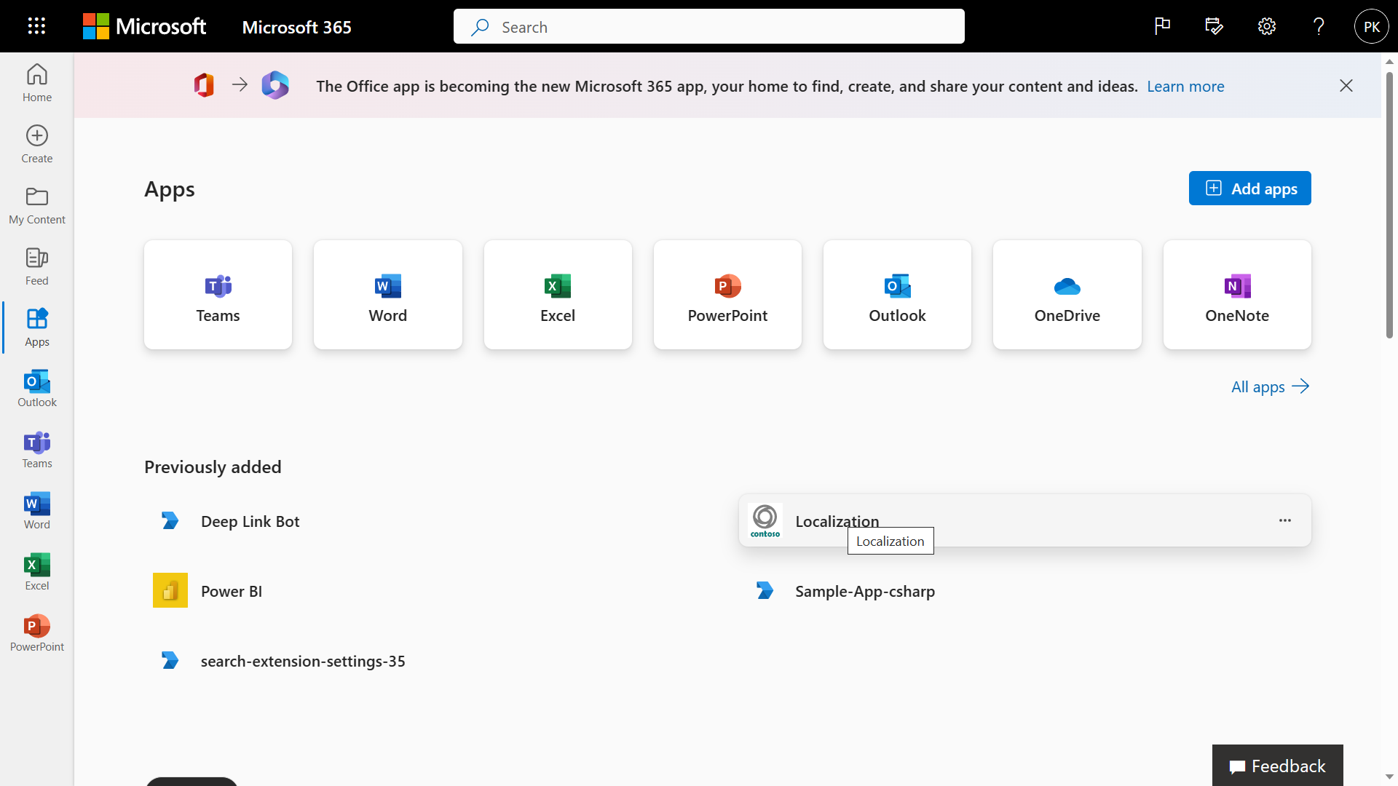Open the Word app card
Screen dimensions: 1398x786
pyautogui.click(x=388, y=295)
